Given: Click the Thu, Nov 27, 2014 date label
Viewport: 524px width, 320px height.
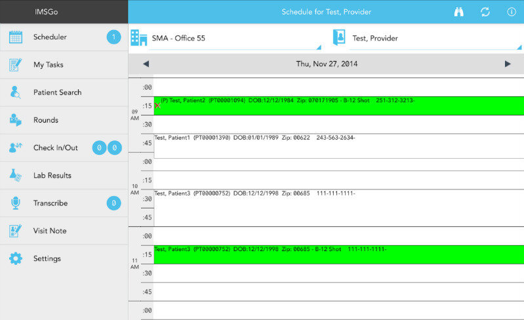Looking at the screenshot, I should click(x=327, y=64).
